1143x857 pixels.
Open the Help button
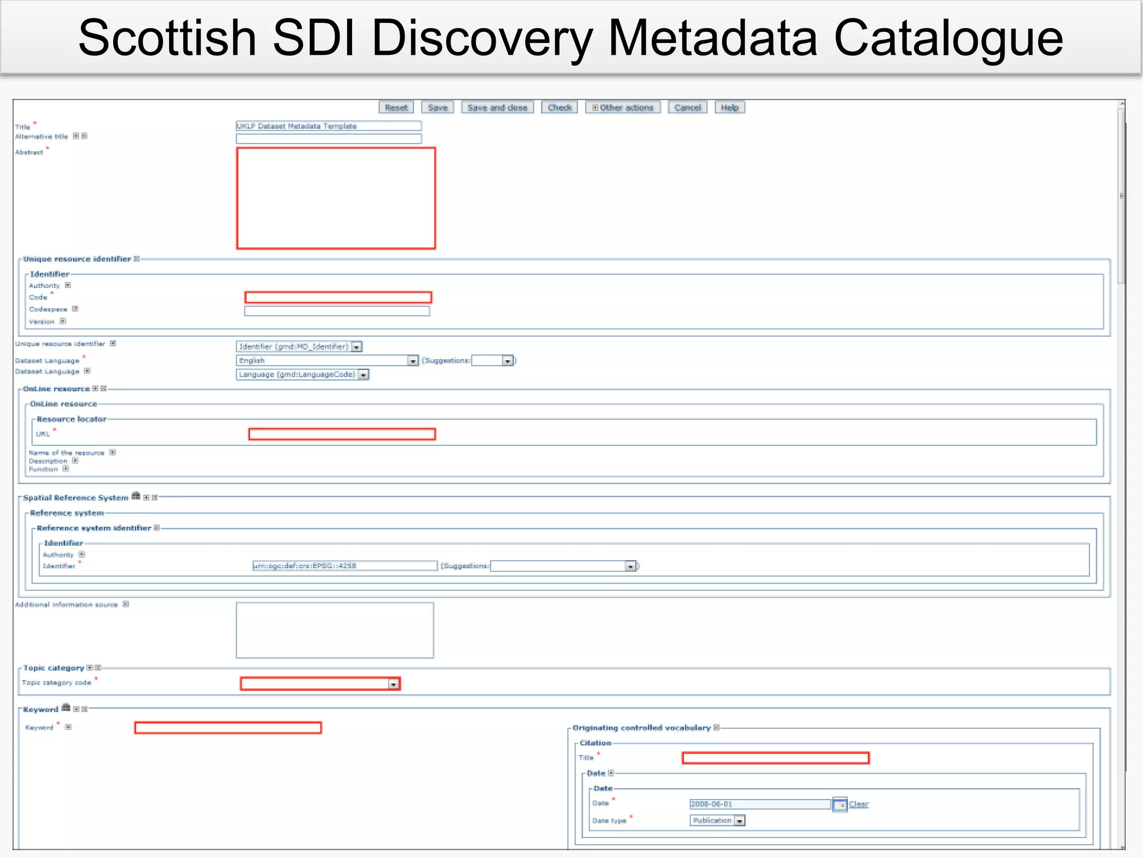[x=729, y=108]
